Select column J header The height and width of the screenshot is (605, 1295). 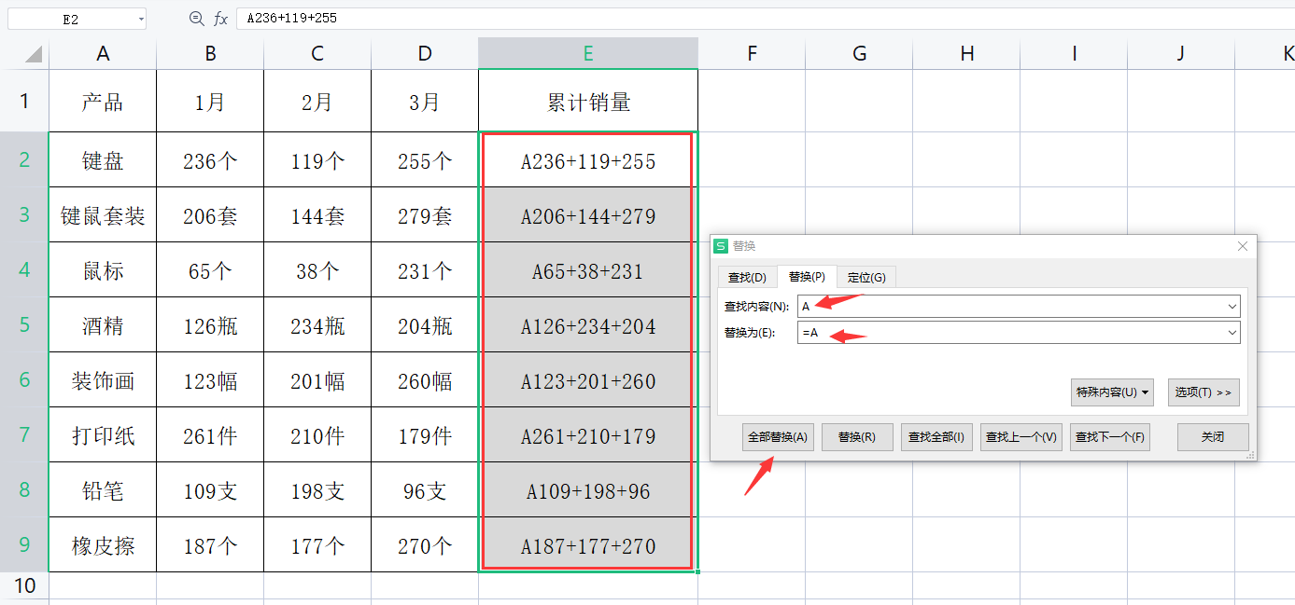click(1181, 54)
